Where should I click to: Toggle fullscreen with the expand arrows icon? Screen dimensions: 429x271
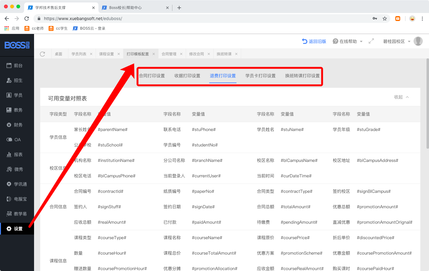(x=371, y=41)
